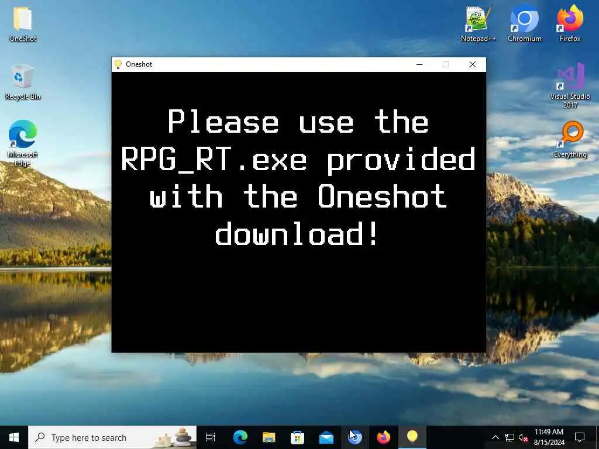
Task: Select the Firefox desktop shortcut
Action: (x=570, y=23)
